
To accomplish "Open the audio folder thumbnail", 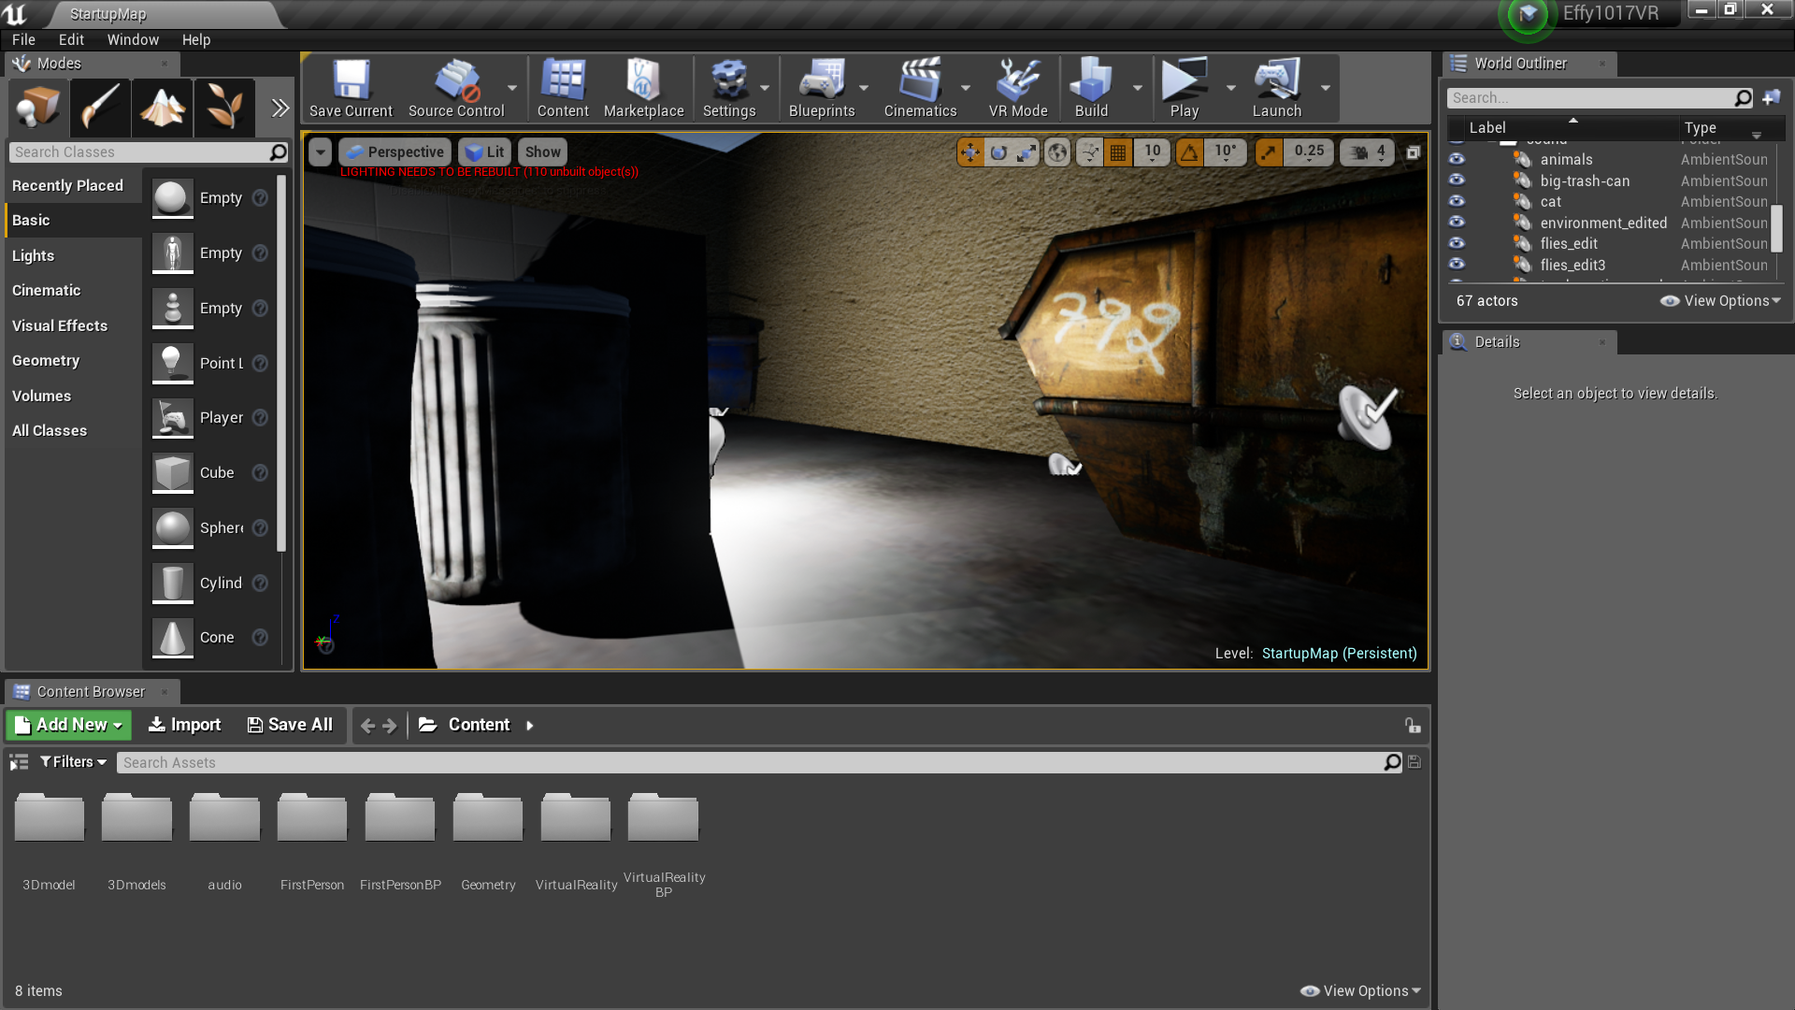I will coord(224,820).
